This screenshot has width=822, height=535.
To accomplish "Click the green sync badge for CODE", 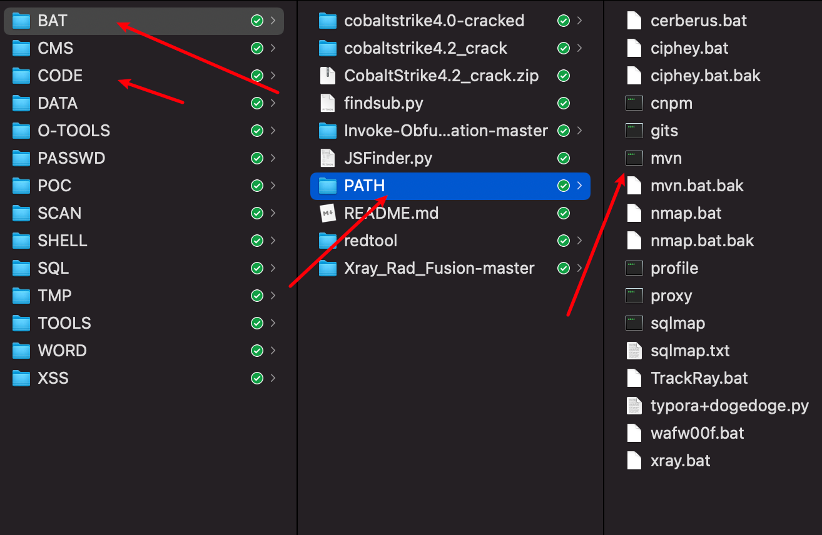I will tap(256, 76).
